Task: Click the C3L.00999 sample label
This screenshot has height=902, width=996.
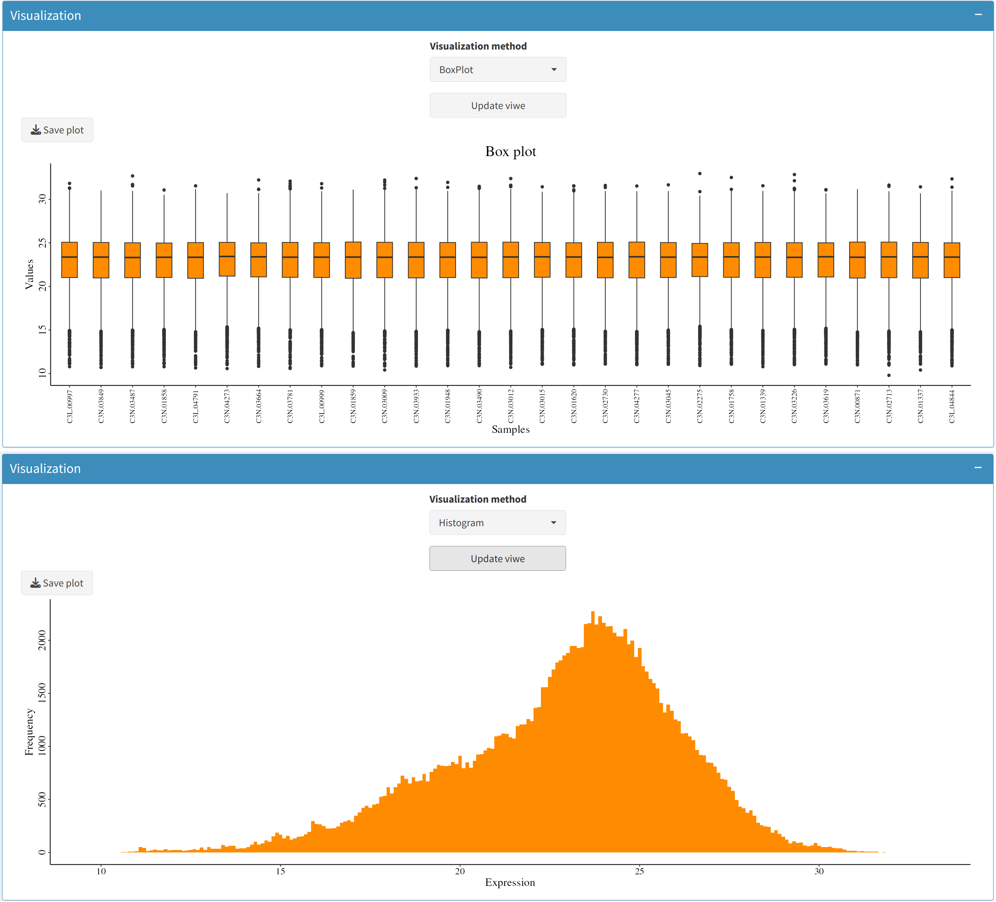Action: click(x=322, y=406)
